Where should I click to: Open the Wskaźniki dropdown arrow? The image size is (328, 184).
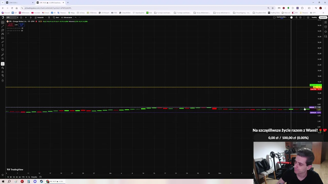coord(46,17)
